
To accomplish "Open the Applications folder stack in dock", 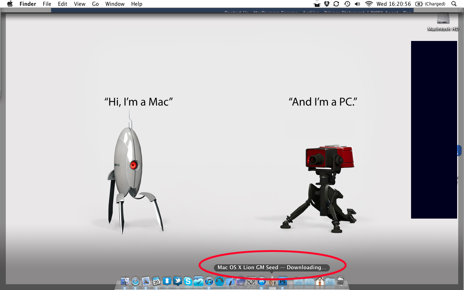I will (298, 281).
